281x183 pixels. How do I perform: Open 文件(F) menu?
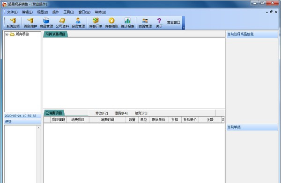[12, 12]
